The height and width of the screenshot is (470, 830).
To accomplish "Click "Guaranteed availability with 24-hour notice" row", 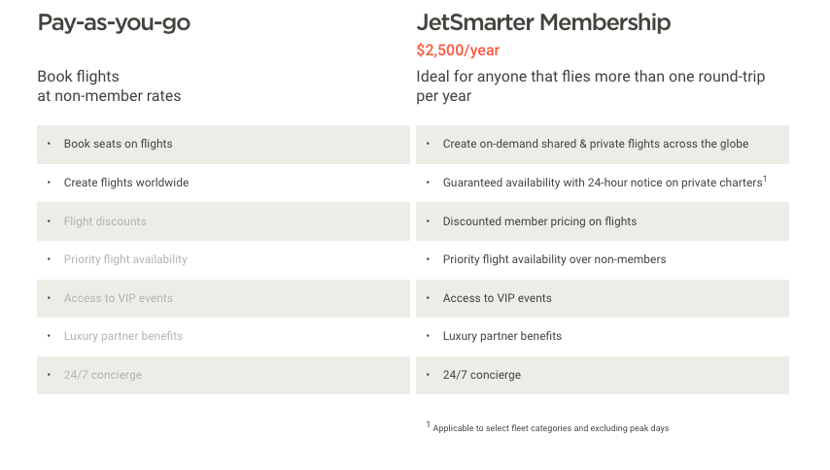I will click(602, 183).
